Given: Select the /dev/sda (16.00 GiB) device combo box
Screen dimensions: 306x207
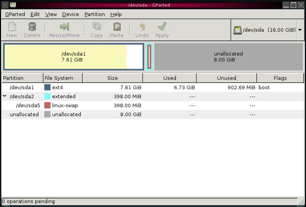Looking at the screenshot, I should tap(268, 30).
